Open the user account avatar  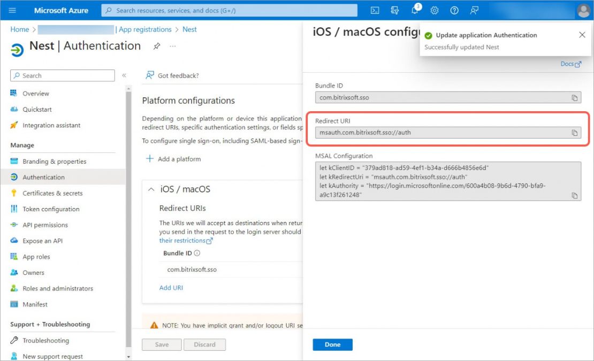(583, 10)
